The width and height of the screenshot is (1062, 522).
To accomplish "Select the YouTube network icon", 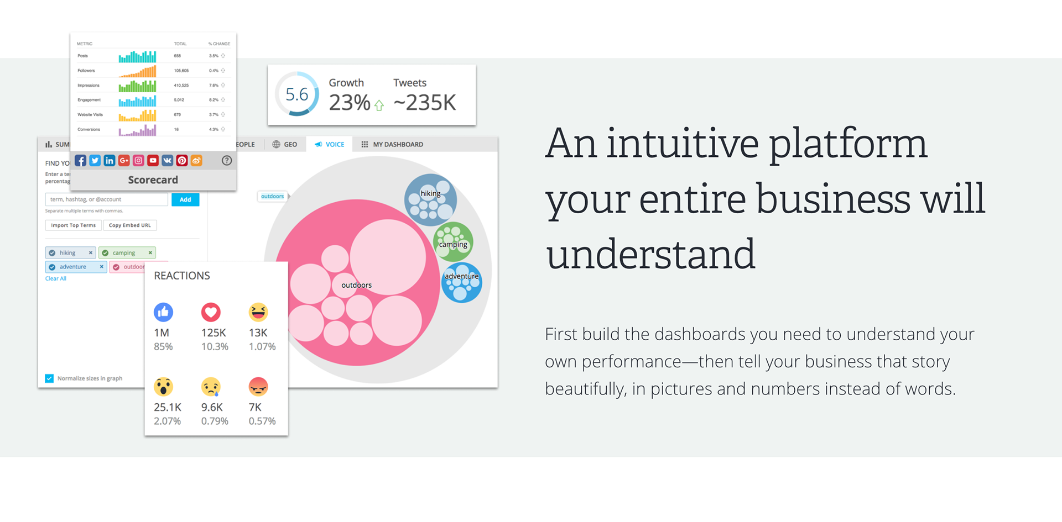I will (x=153, y=161).
